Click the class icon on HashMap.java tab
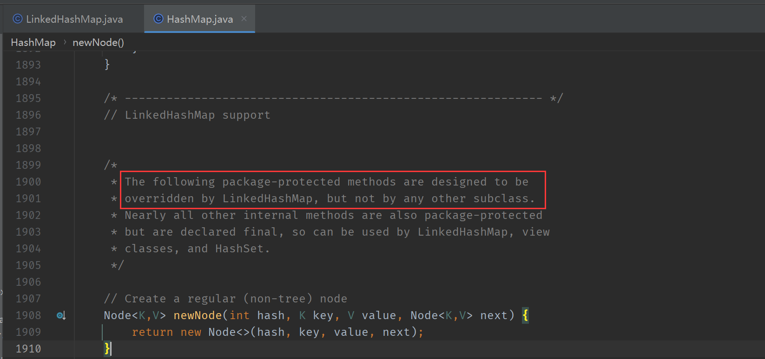The image size is (765, 359). (158, 19)
